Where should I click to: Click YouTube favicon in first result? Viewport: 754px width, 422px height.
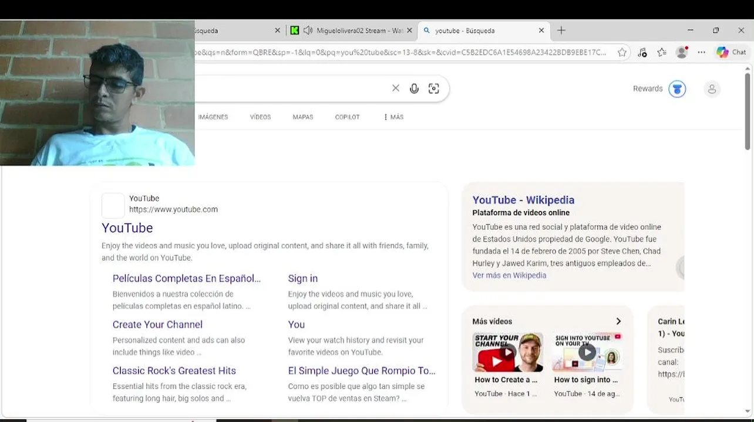pyautogui.click(x=113, y=205)
